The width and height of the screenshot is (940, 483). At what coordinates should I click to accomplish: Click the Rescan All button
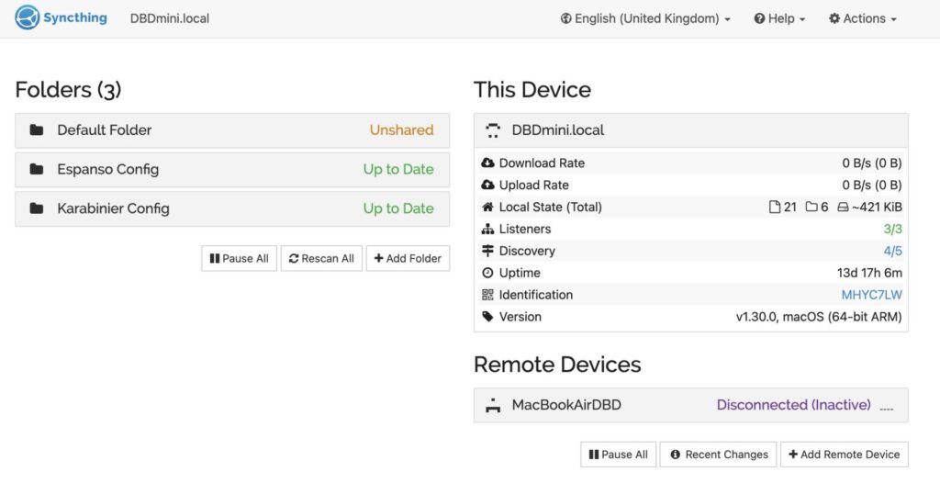(321, 259)
